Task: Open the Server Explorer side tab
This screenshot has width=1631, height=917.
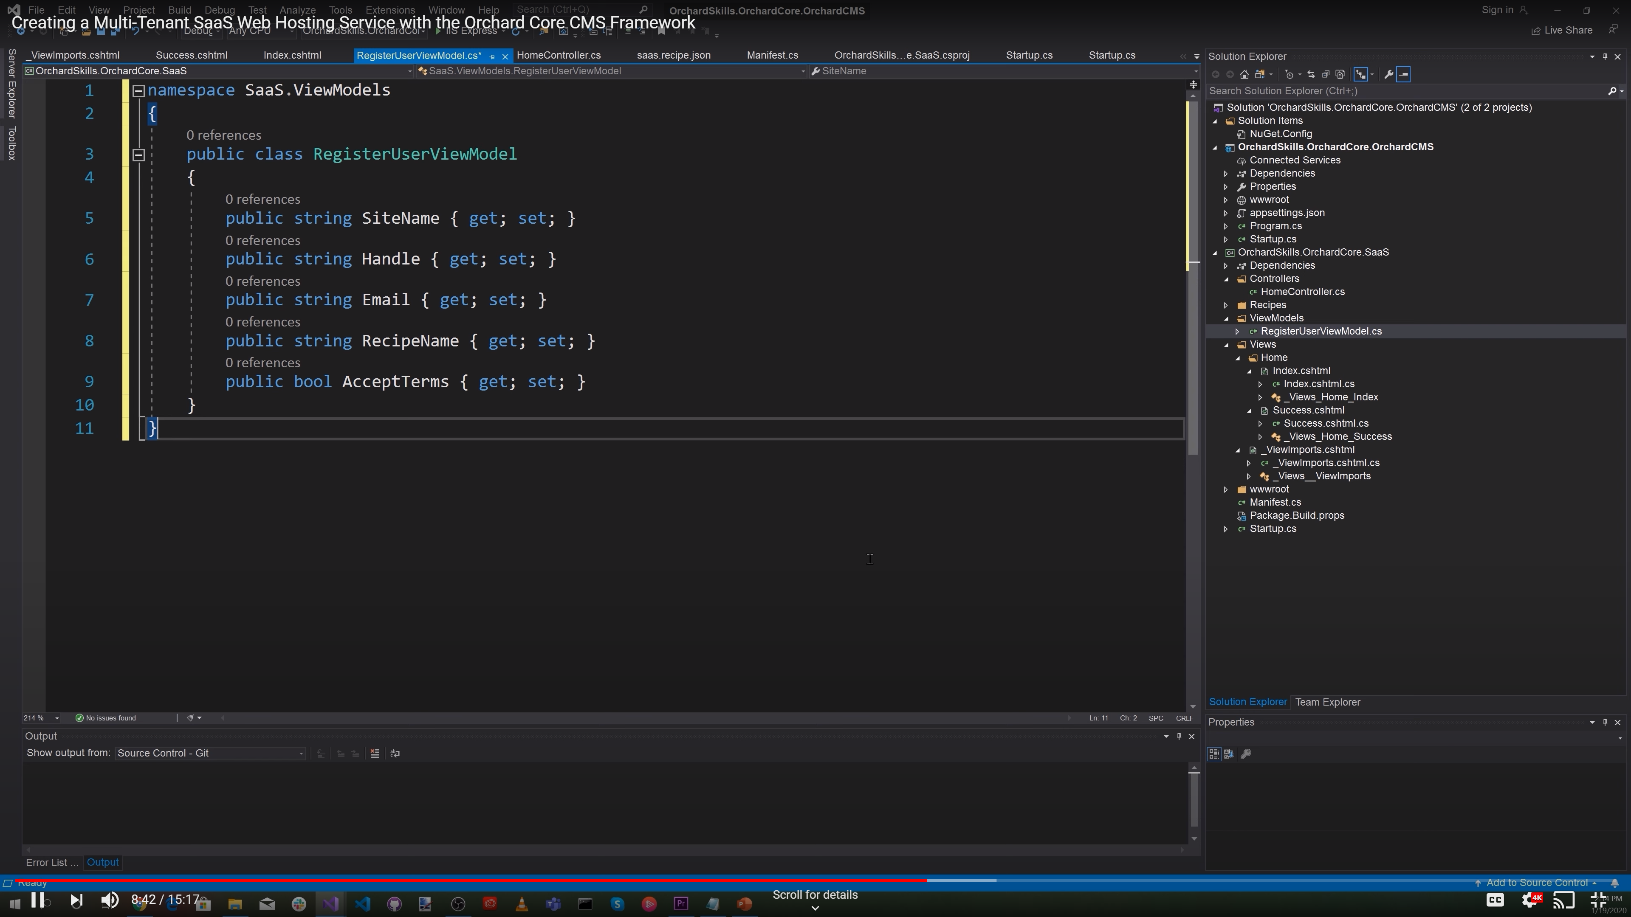Action: point(11,83)
